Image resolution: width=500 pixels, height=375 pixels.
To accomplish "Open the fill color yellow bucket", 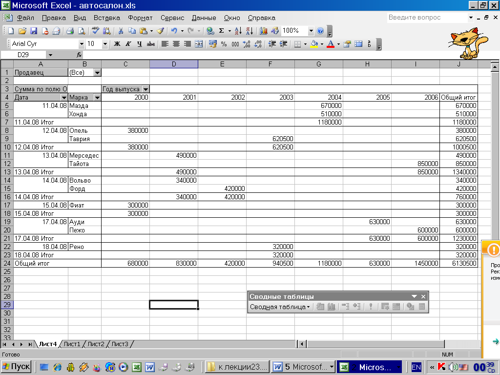I will click(x=314, y=44).
